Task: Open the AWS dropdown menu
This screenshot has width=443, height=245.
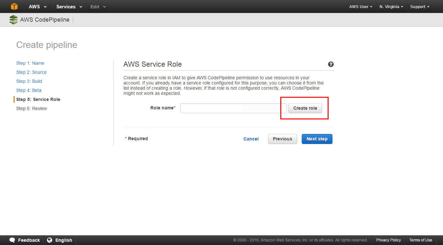Action: pyautogui.click(x=38, y=6)
